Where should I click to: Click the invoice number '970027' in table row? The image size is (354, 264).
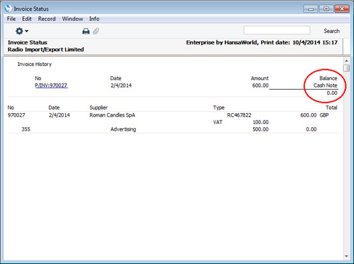(16, 115)
